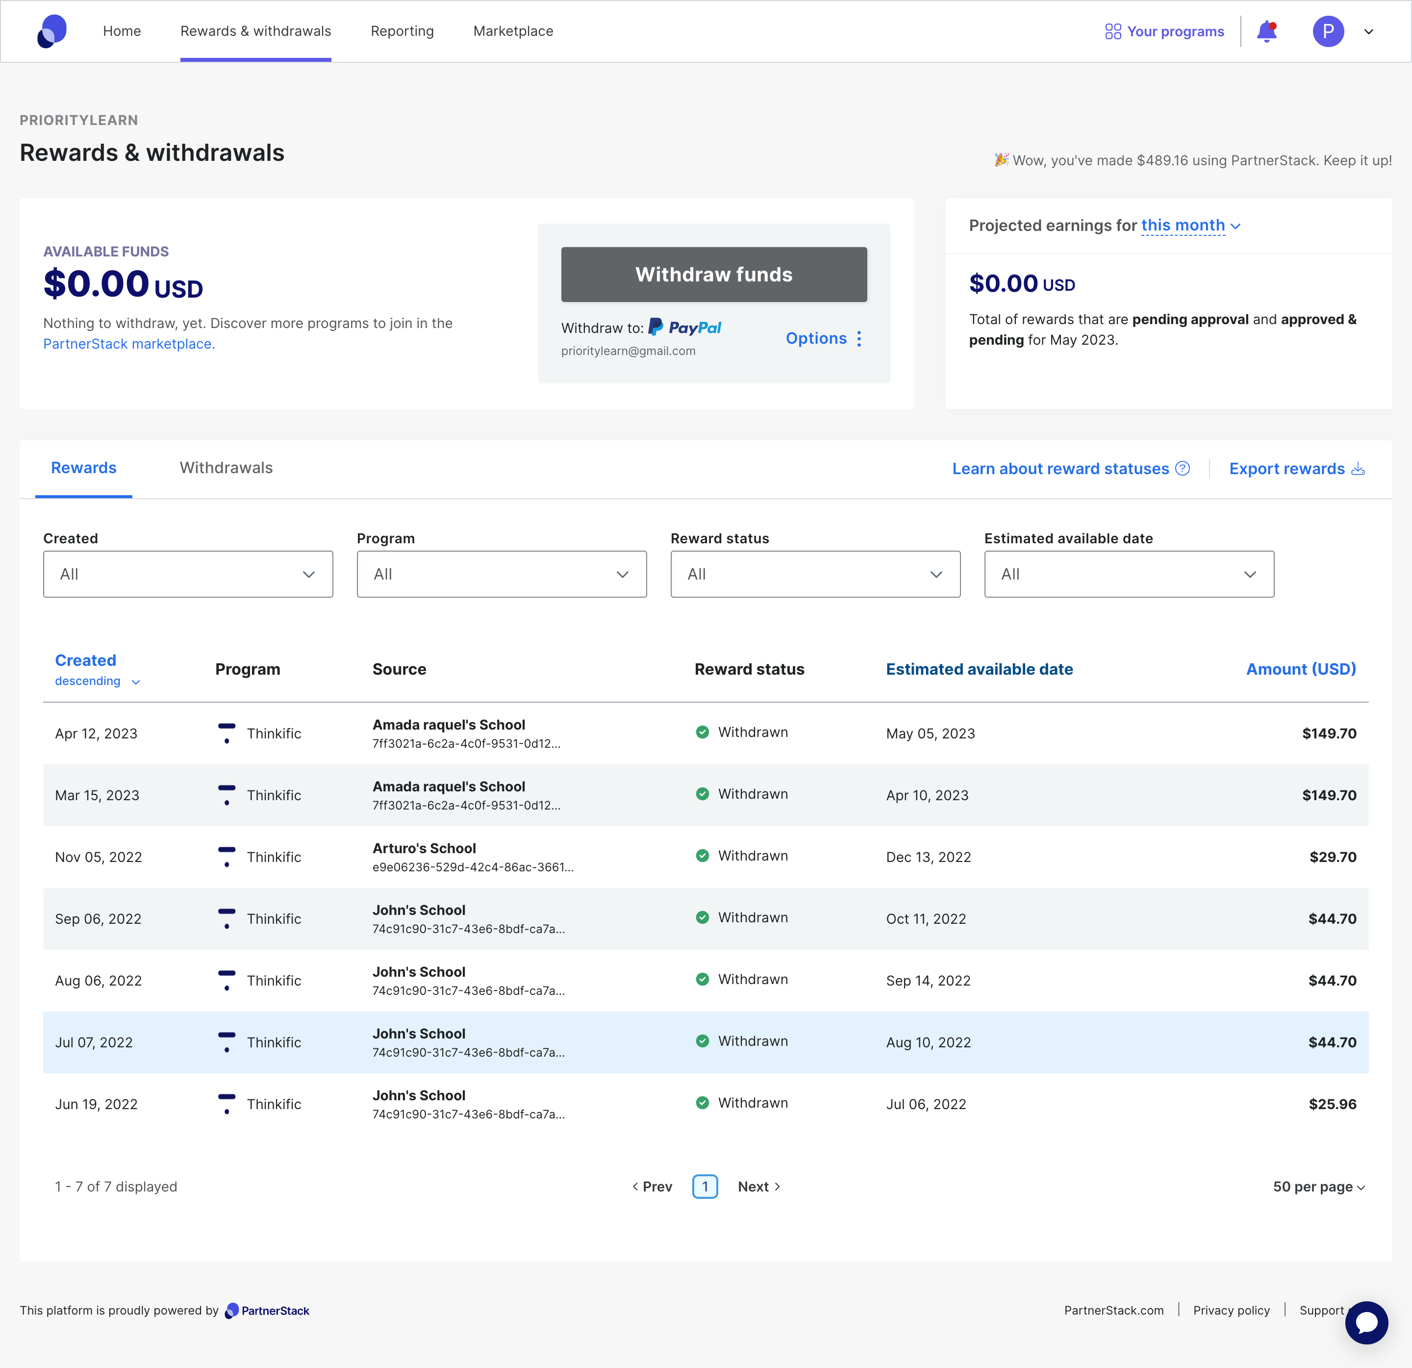Change the 50 per page setting
The height and width of the screenshot is (1368, 1412).
(x=1318, y=1187)
